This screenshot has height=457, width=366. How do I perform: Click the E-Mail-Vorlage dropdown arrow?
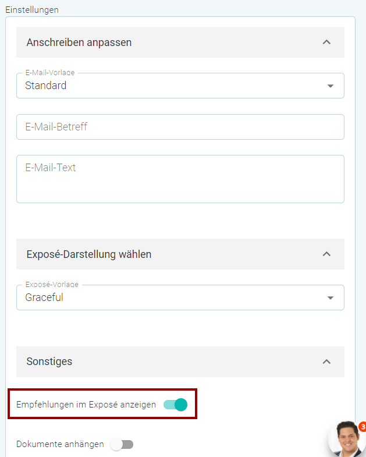pyautogui.click(x=330, y=86)
